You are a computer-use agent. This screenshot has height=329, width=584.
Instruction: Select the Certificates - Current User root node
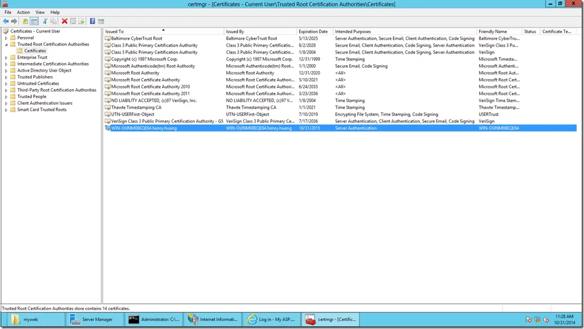coord(35,31)
